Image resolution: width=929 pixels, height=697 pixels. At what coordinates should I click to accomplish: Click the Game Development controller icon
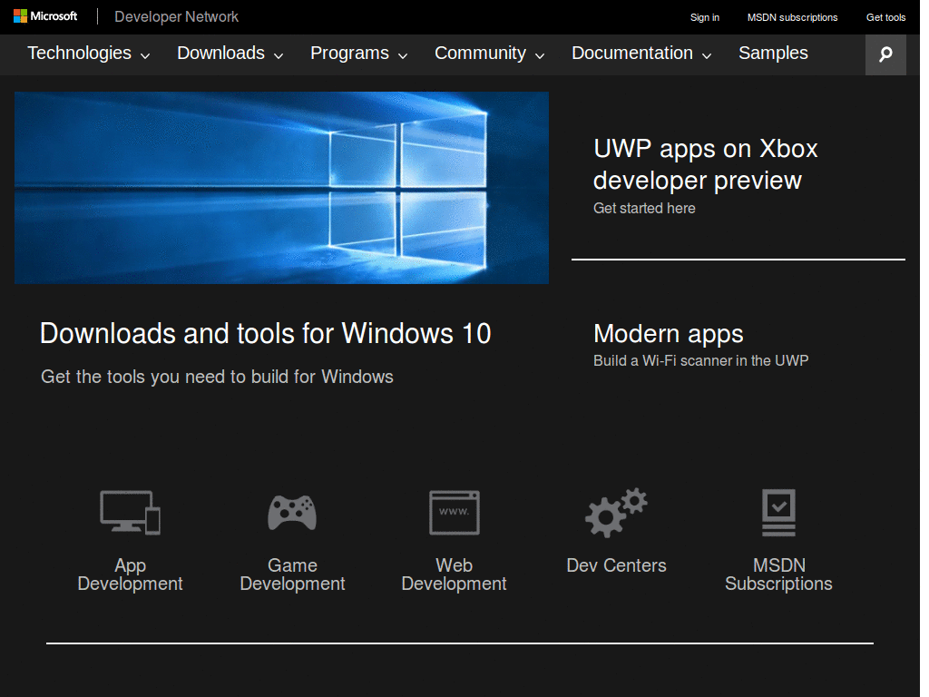(x=292, y=512)
